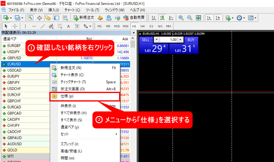Switch timeframe to MN
274x162 pixels.
[168, 26]
